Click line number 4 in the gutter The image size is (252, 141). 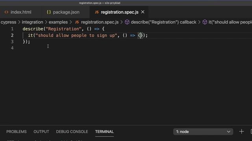[12, 48]
